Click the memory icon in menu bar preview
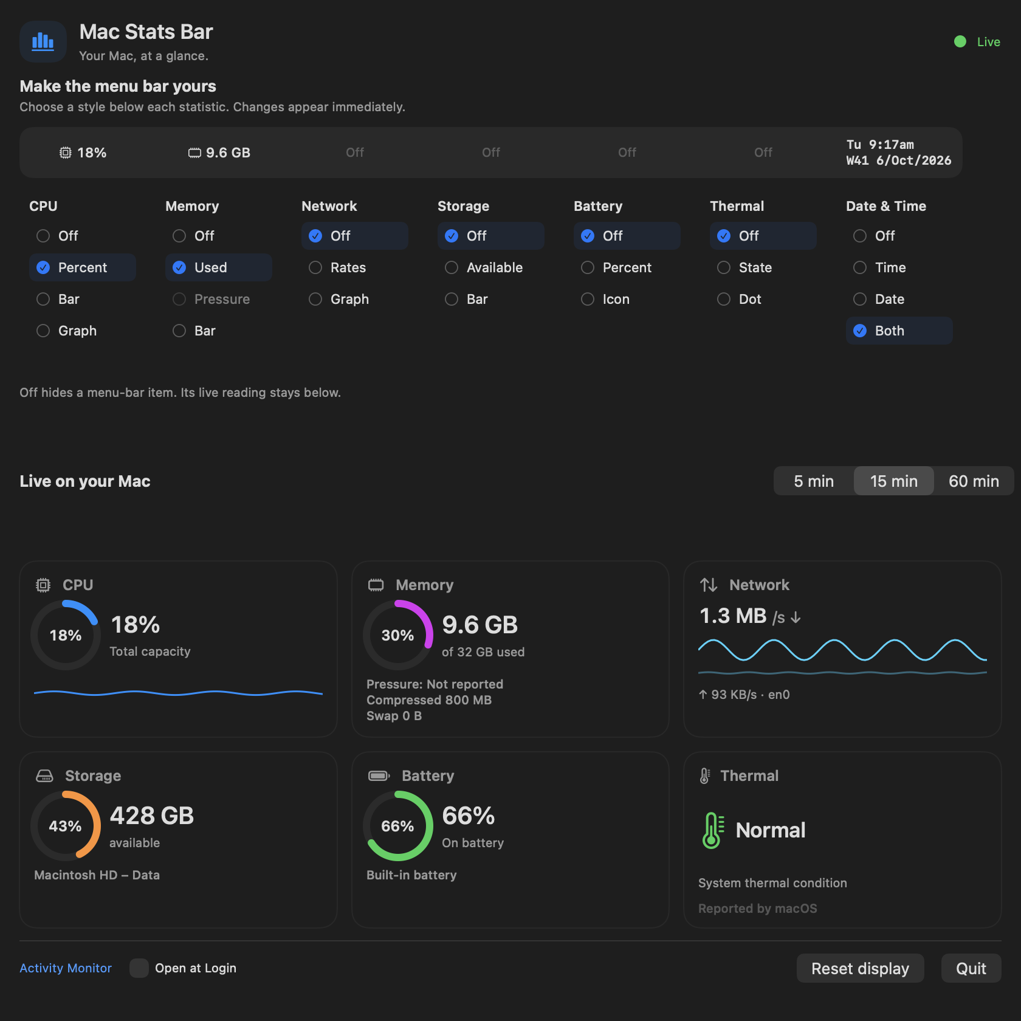The height and width of the screenshot is (1021, 1021). tap(194, 153)
